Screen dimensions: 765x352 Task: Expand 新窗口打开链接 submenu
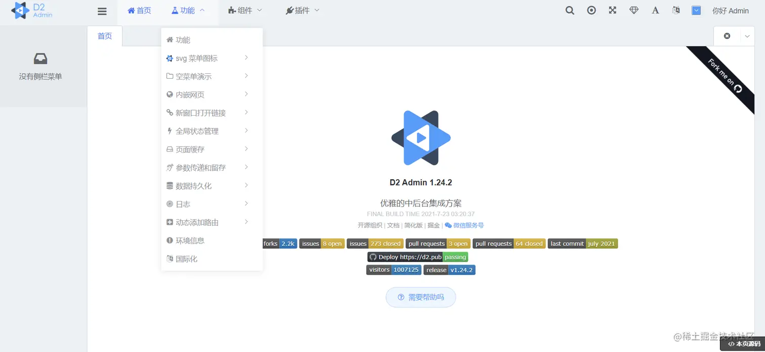pyautogui.click(x=212, y=113)
